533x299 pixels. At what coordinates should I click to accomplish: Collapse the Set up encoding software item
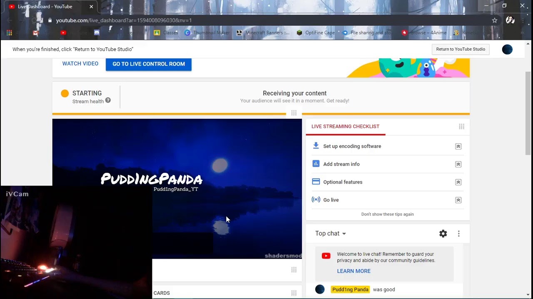point(458,147)
